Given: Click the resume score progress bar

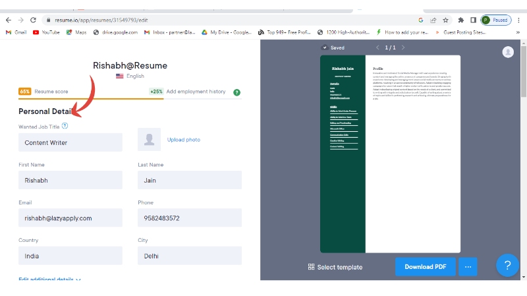Looking at the screenshot, I should tap(130, 99).
